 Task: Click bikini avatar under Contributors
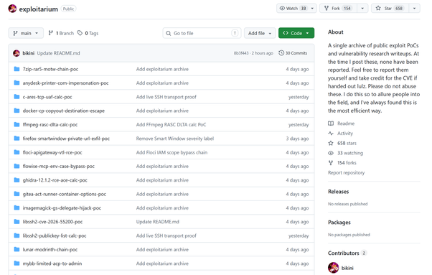pyautogui.click(x=334, y=268)
